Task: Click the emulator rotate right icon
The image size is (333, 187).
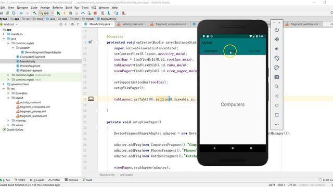Action: pos(276,68)
